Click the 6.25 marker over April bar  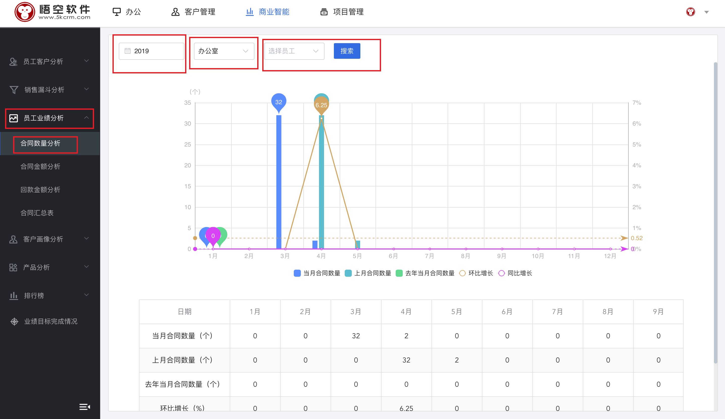click(x=321, y=105)
